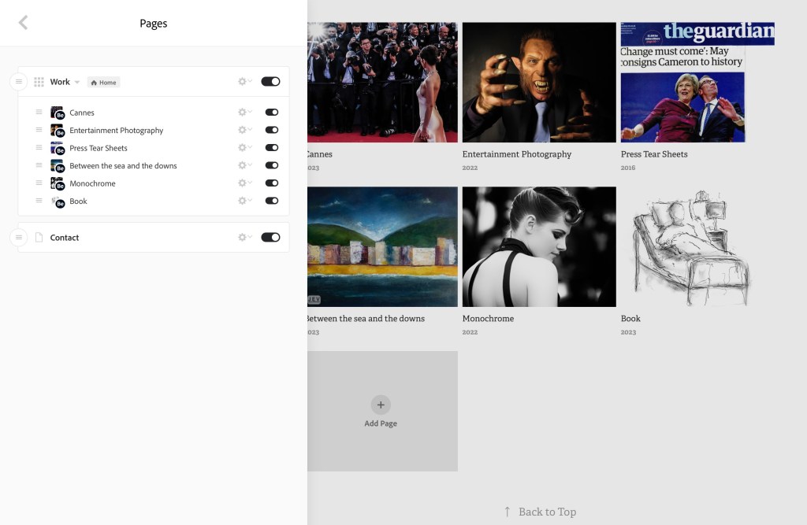Viewport: 807px width, 525px height.
Task: Click the back arrow in Pages panel
Action: 23,23
